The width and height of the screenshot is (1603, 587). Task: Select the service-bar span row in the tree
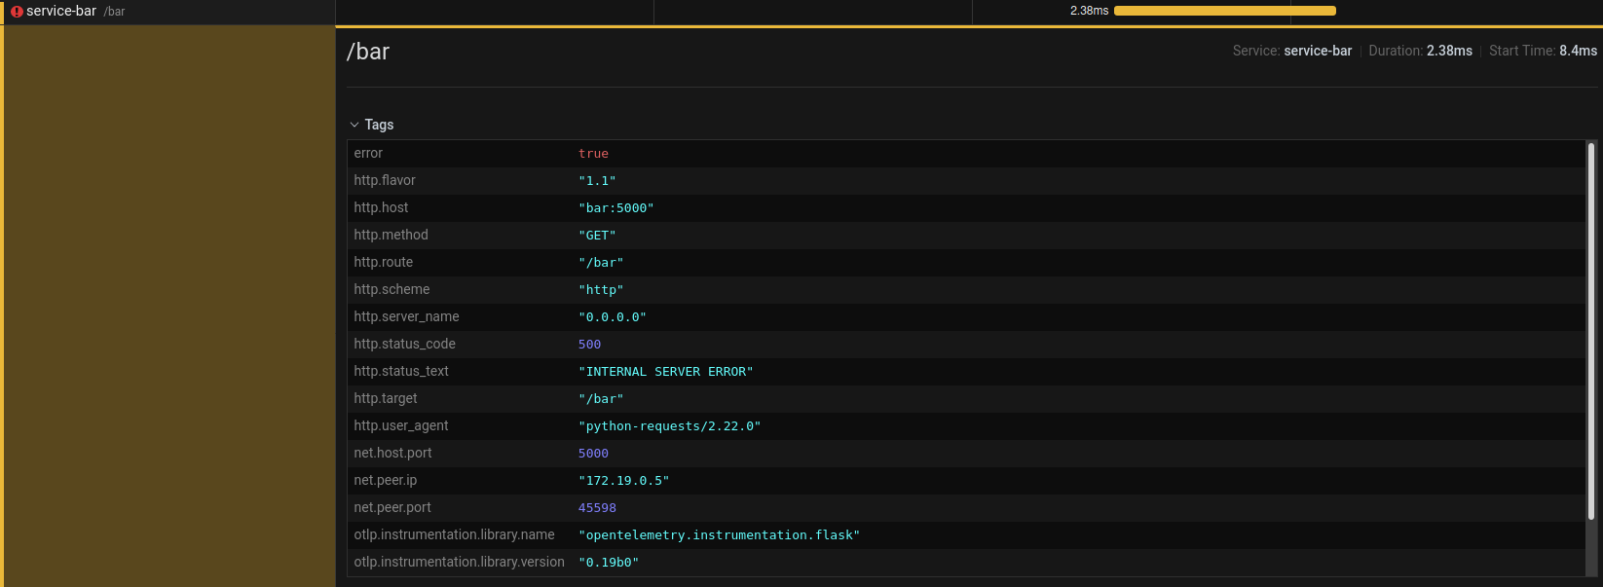[62, 12]
